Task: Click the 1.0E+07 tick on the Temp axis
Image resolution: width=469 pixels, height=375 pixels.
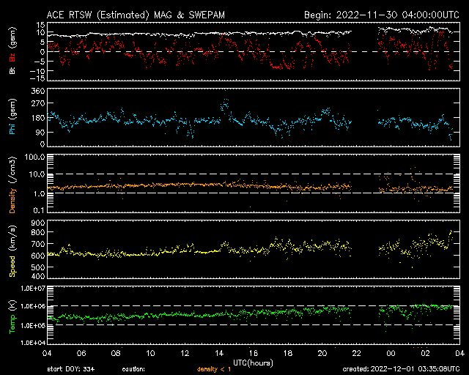Action: [32, 289]
